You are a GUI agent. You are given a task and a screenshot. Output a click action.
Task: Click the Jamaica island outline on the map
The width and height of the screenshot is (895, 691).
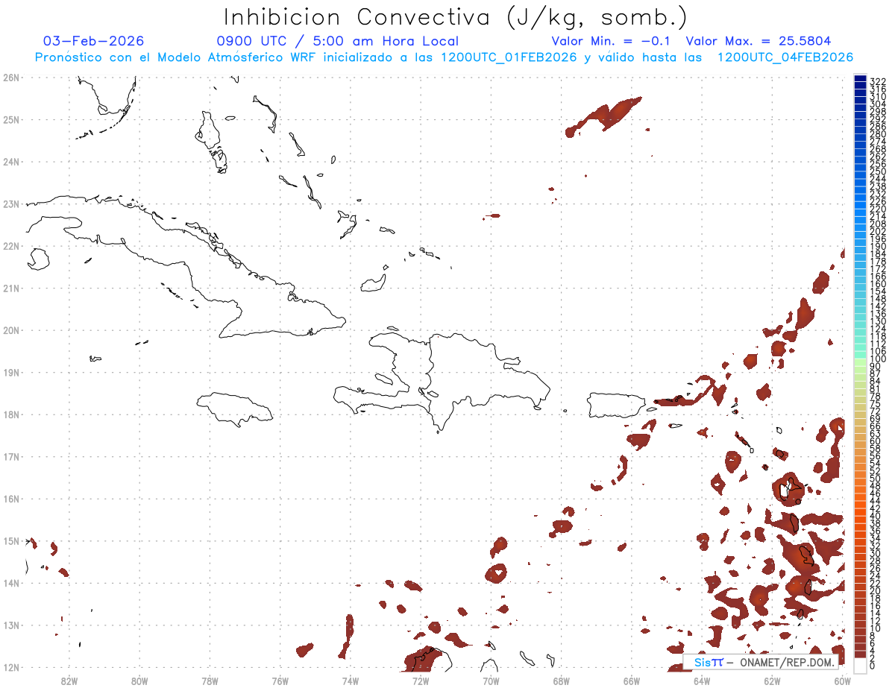[x=236, y=408]
